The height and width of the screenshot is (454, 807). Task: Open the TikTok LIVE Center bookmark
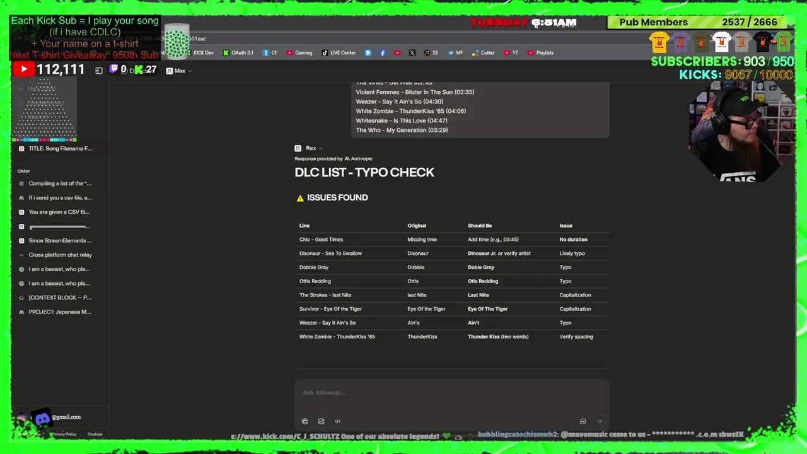[339, 53]
